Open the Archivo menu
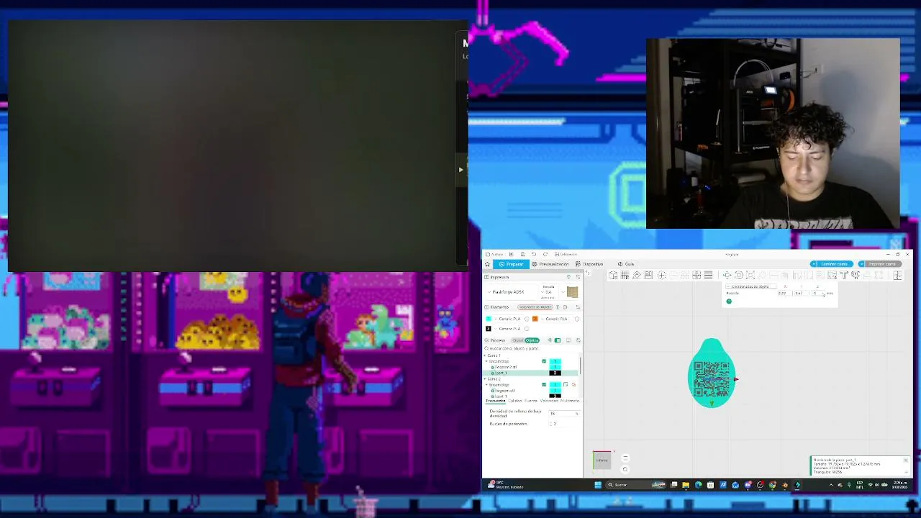Screen dimensions: 921x518 tap(494, 254)
